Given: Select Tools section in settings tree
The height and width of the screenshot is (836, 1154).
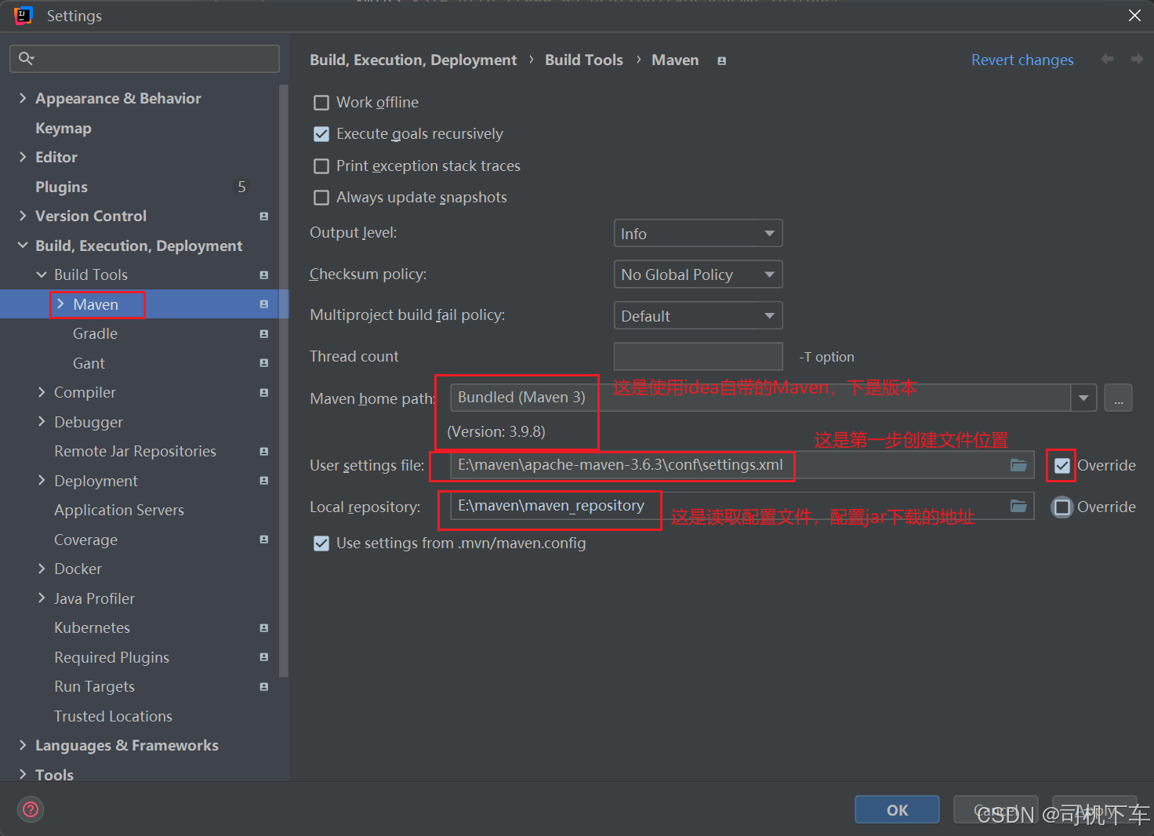Looking at the screenshot, I should point(54,774).
